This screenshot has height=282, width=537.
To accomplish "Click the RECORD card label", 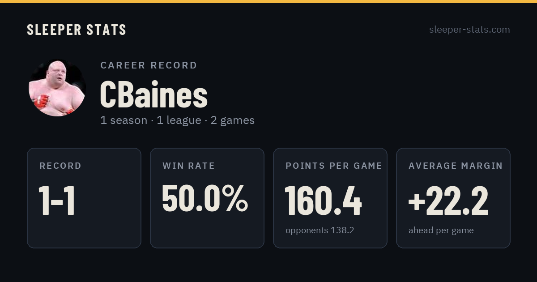I will (60, 166).
